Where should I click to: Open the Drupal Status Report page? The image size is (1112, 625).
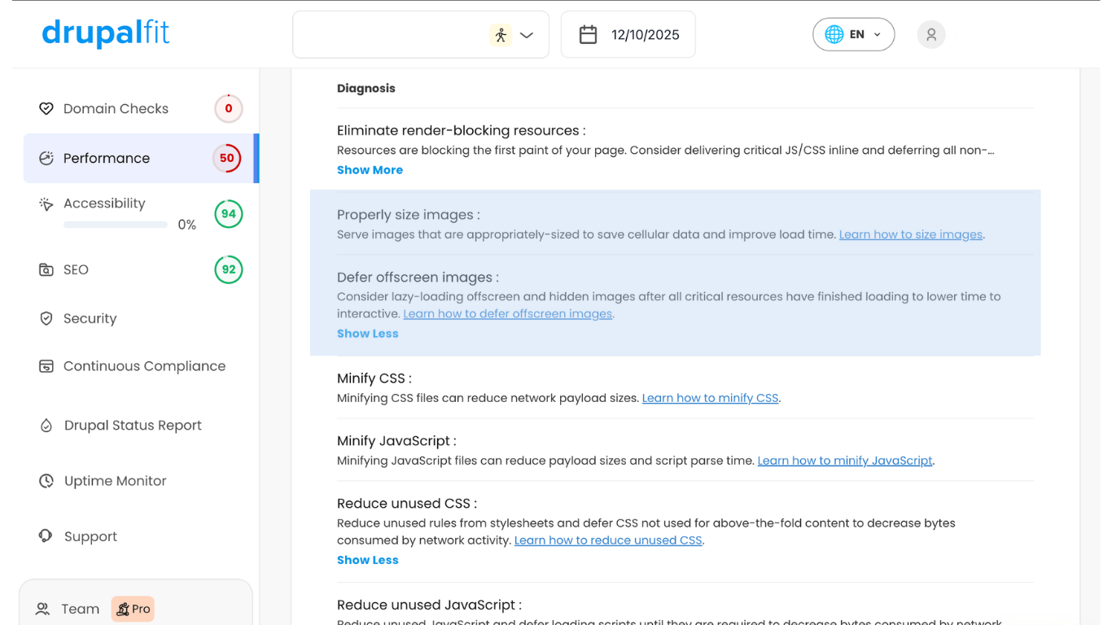[133, 426]
